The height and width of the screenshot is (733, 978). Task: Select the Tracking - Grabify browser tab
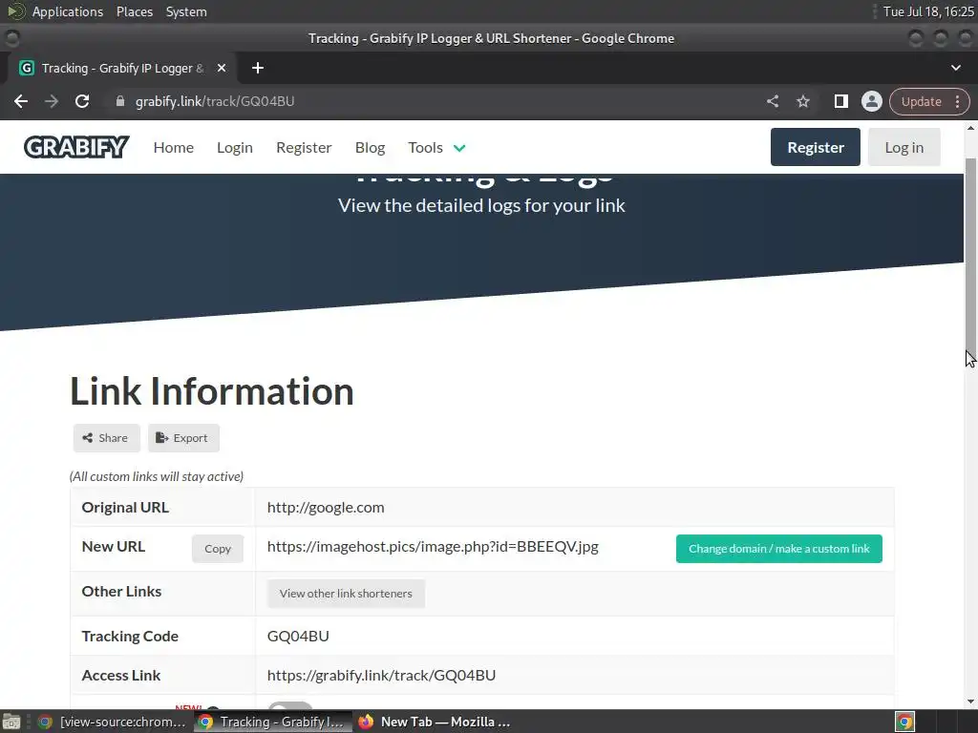tap(121, 68)
